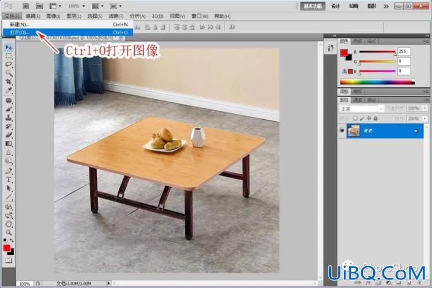Image resolution: width=432 pixels, height=288 pixels.
Task: Select the Gradient tool
Action: point(9,144)
